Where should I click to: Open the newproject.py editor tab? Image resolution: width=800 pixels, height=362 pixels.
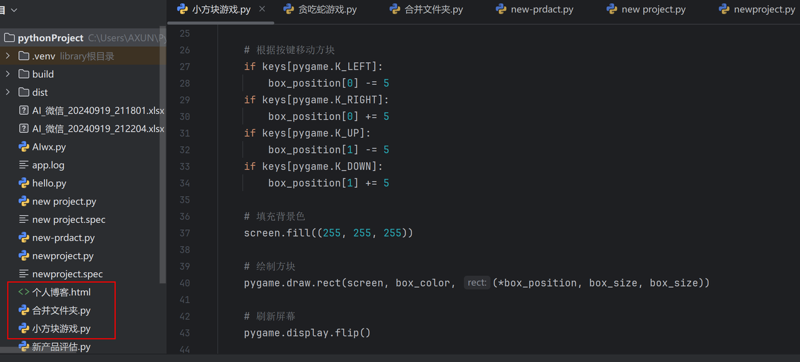click(757, 9)
